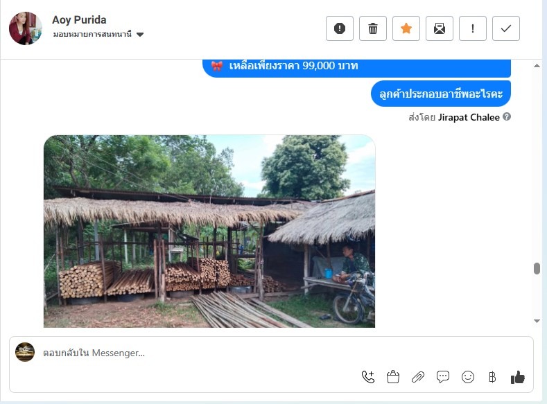Open Baht payment request icon
Screen dimensions: 547x404
[492, 377]
